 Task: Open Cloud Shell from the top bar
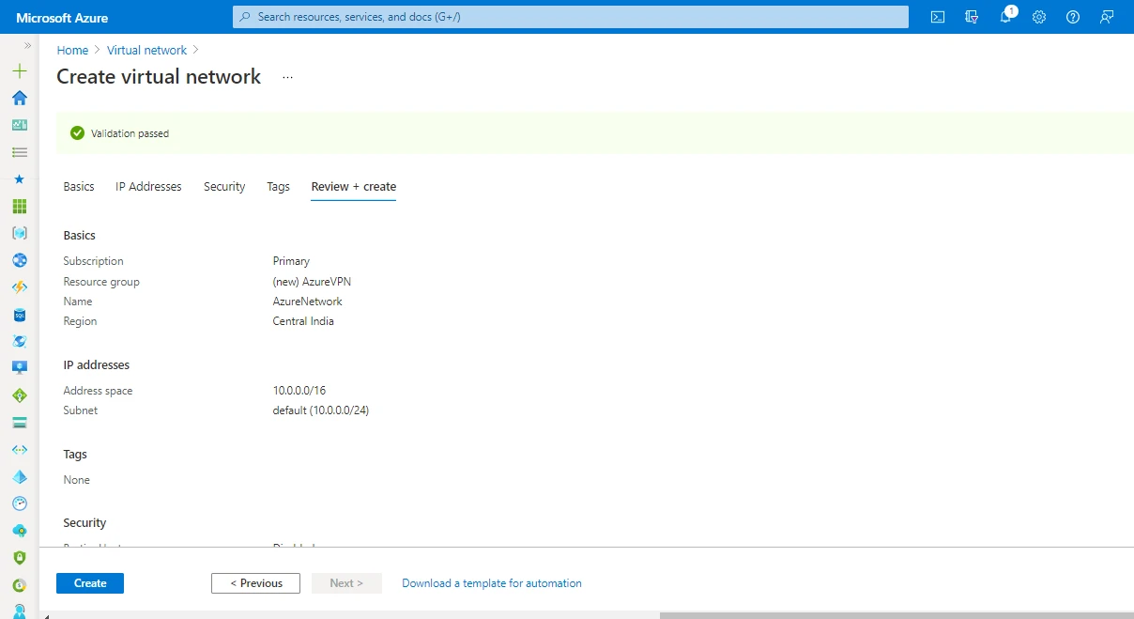point(937,16)
